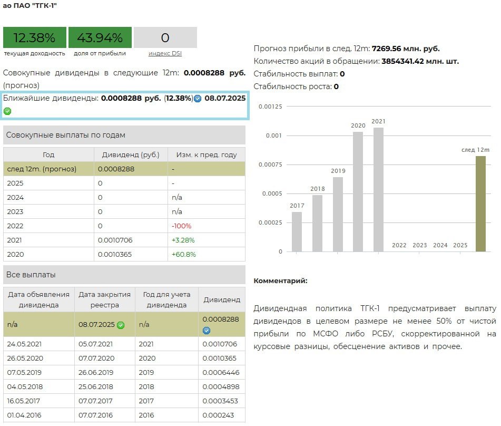Click blue badge under 0.0008288 in payouts table

(207, 331)
